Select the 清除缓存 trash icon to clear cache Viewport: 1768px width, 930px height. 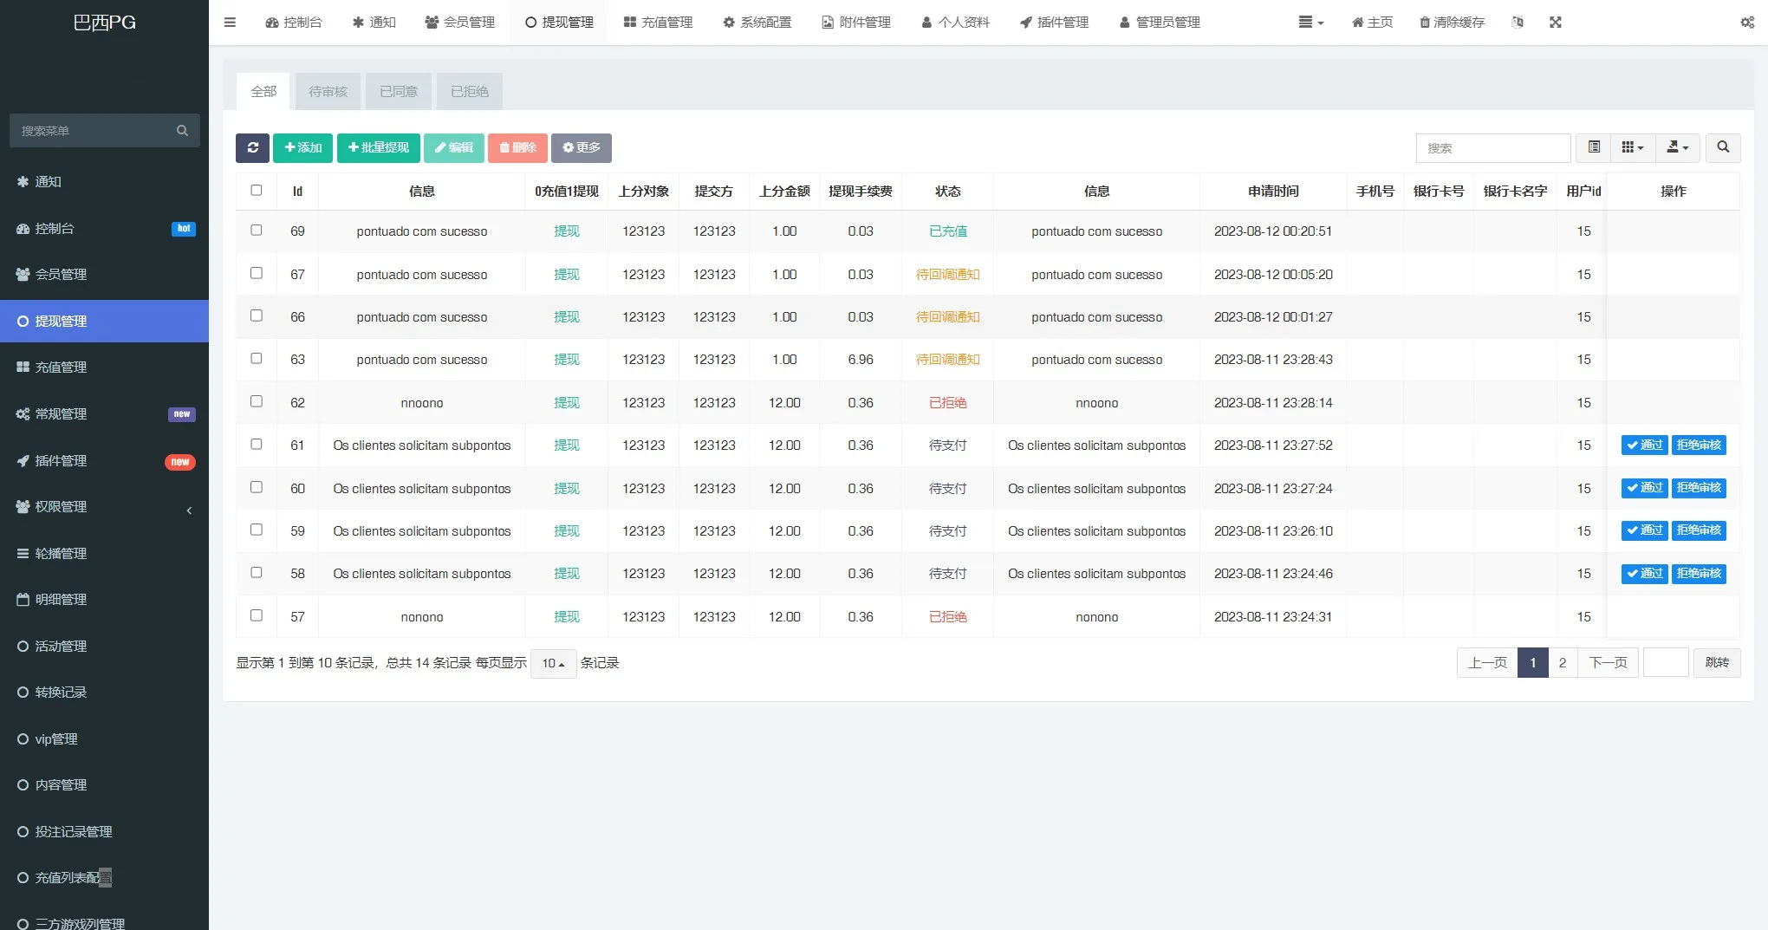(1451, 22)
